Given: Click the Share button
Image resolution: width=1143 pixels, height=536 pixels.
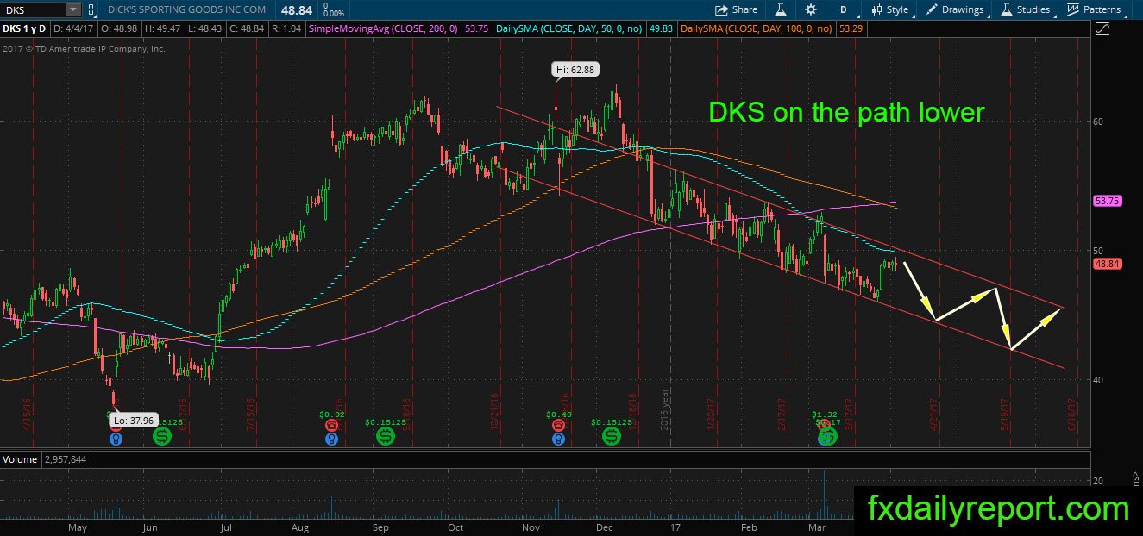Looking at the screenshot, I should pos(737,9).
